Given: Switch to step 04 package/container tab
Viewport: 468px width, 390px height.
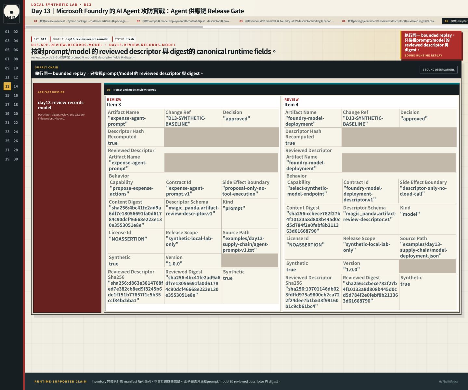Looking at the screenshot, I should point(390,21).
